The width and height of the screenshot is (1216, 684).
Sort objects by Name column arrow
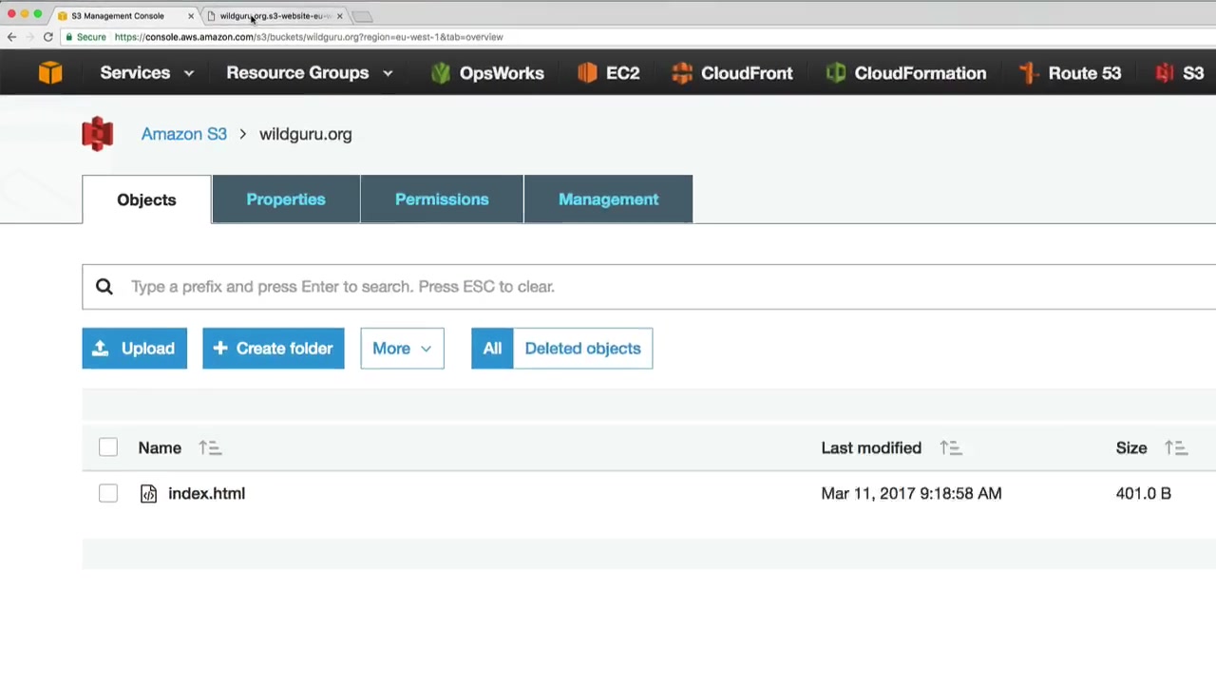(210, 448)
